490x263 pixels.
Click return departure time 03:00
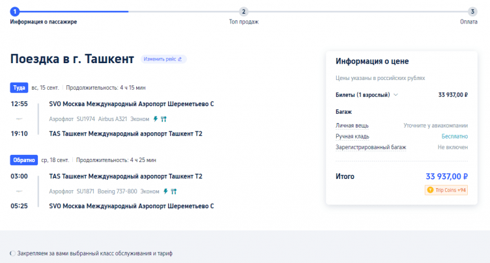click(x=20, y=176)
